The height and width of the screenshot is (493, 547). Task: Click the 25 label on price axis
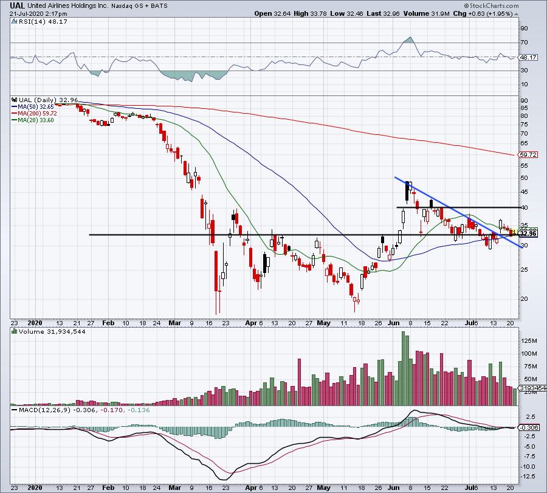(524, 270)
